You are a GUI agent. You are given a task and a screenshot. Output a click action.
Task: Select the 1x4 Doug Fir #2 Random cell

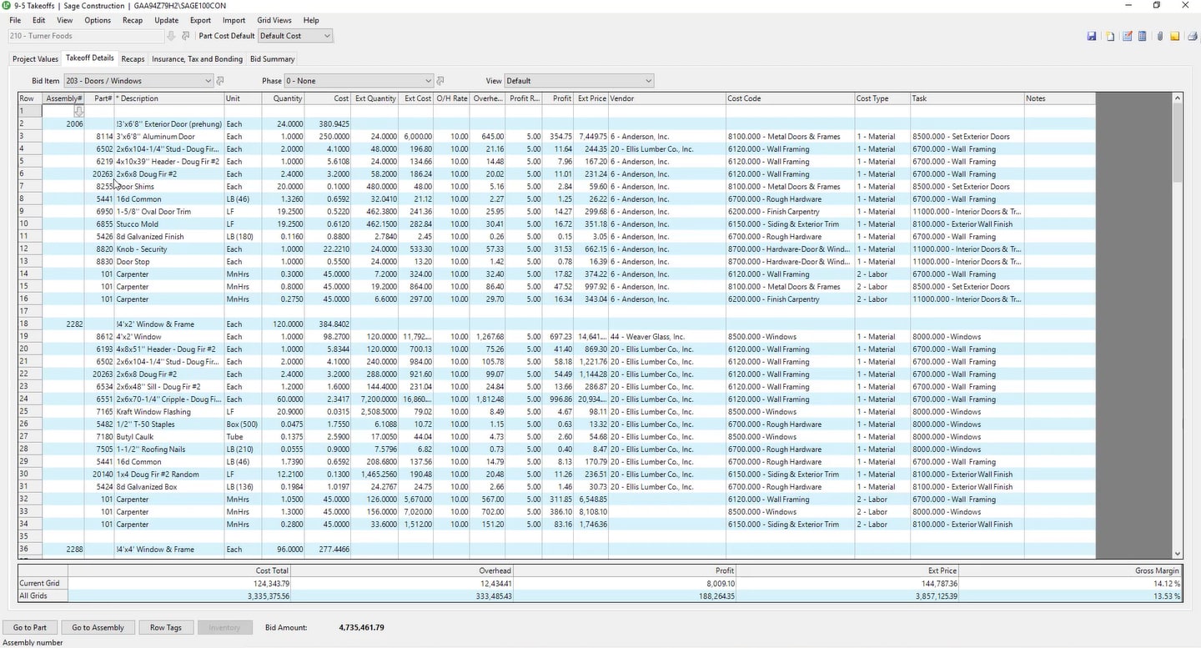[168, 474]
